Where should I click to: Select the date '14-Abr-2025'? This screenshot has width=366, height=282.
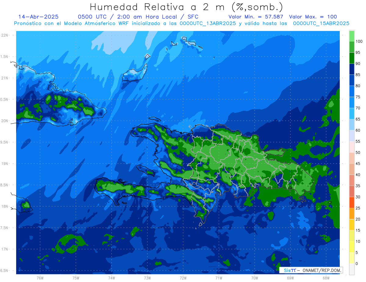[38, 17]
